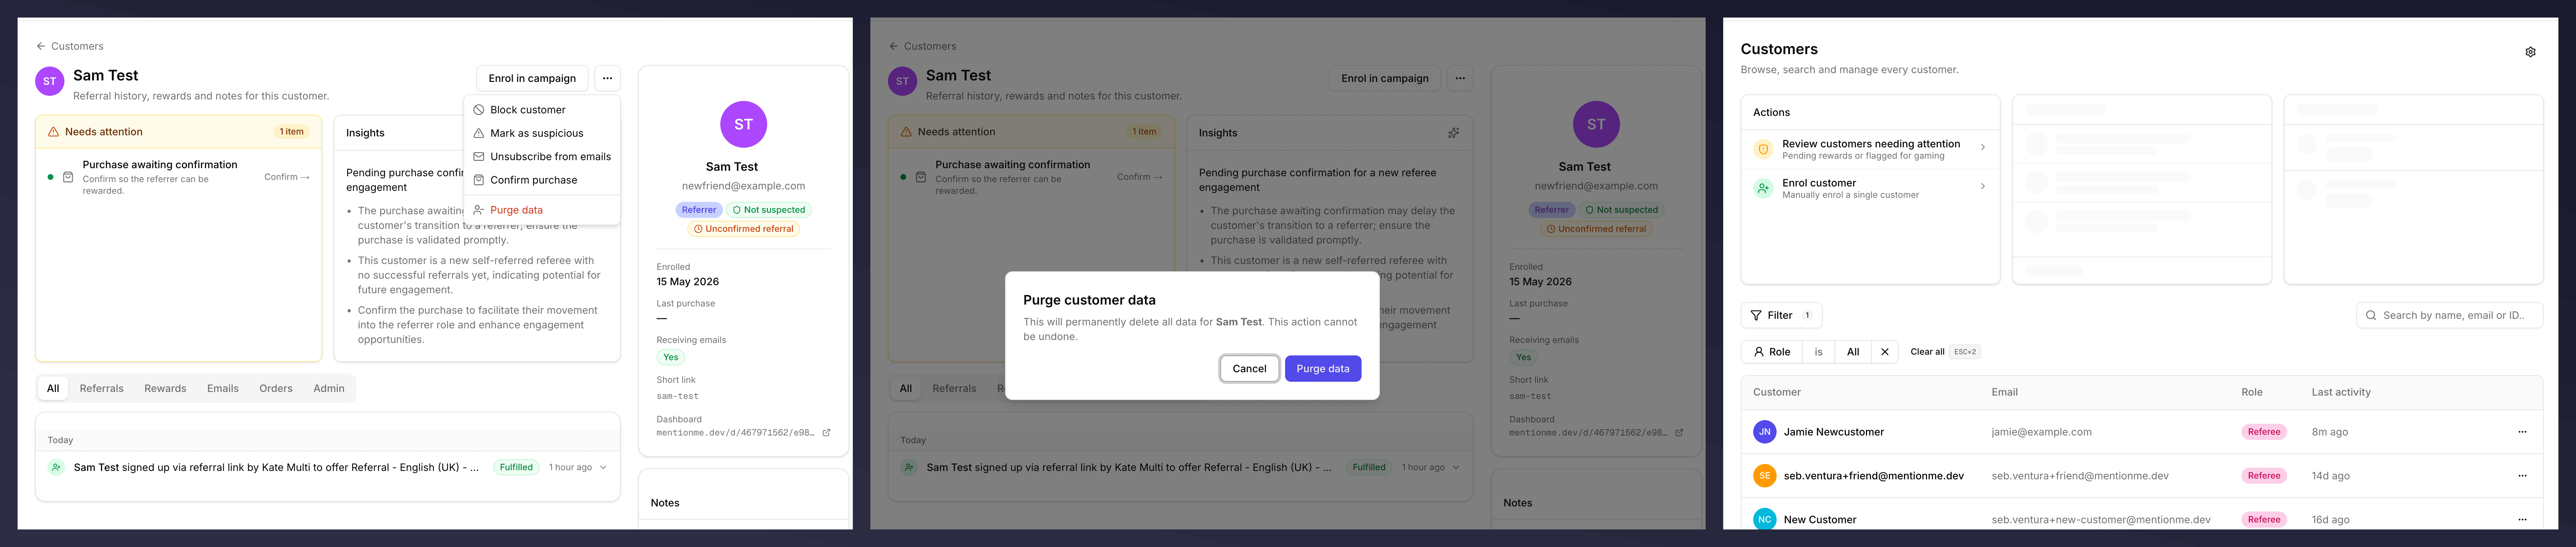Open row menu for New Customer

pyautogui.click(x=2522, y=519)
